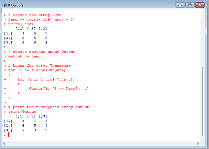Click the 'Output[i, j] <- Demo[j, i]' line
The image size is (209, 149).
pyautogui.click(x=59, y=89)
